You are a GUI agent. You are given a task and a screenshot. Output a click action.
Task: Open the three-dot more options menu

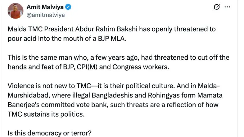227,7
